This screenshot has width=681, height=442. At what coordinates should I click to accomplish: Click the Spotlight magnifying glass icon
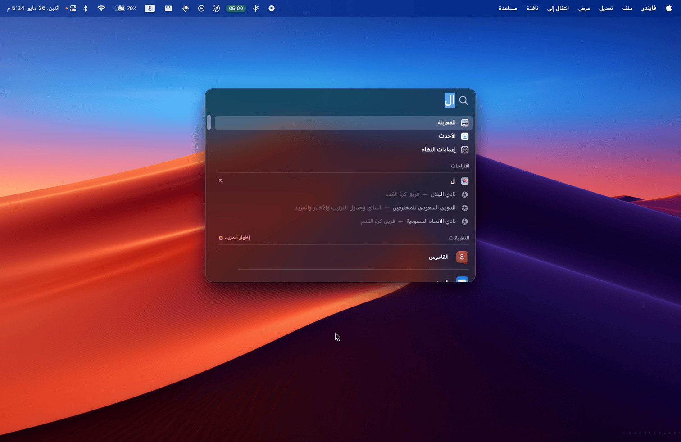click(x=463, y=101)
